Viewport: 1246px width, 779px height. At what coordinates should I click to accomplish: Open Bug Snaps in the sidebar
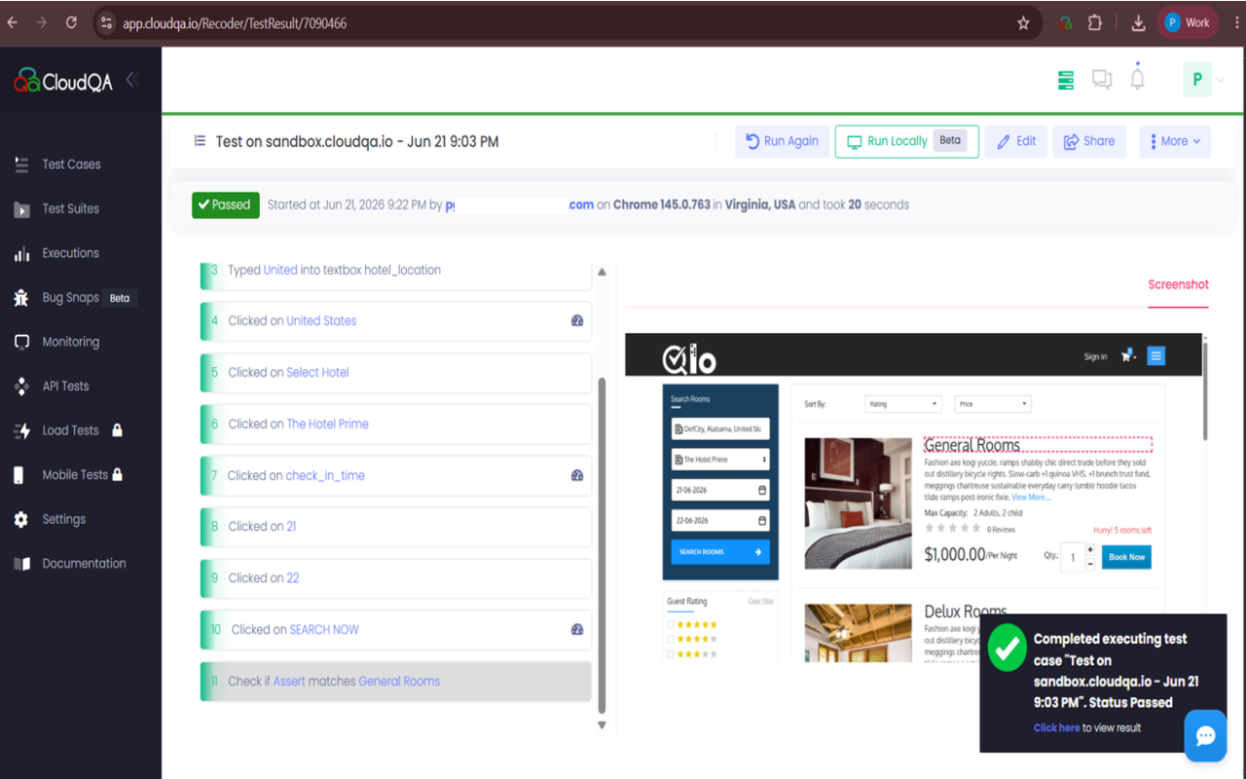tap(70, 298)
